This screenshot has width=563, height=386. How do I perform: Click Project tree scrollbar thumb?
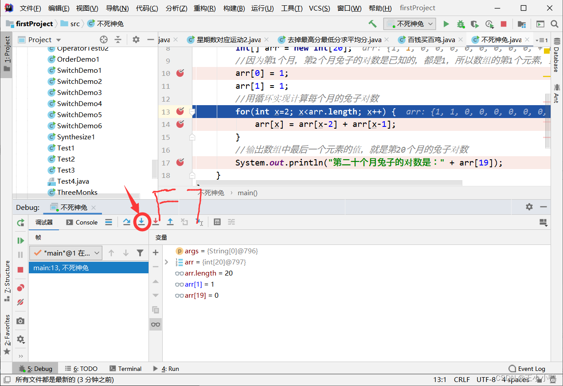[154, 169]
